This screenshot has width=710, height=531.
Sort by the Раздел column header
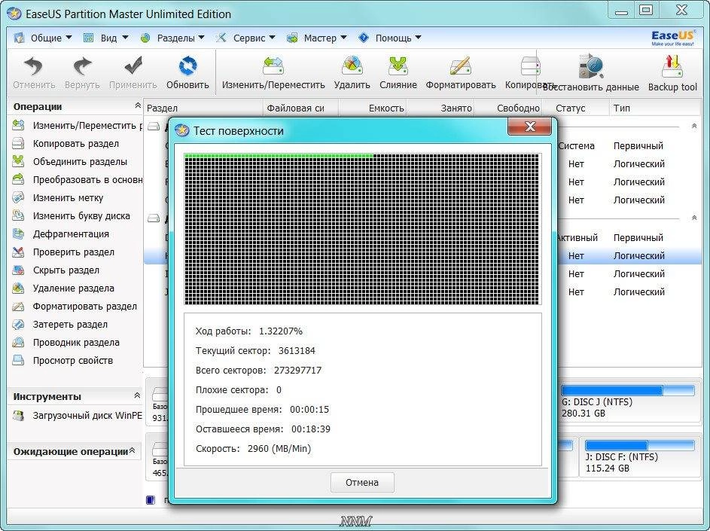tap(204, 108)
